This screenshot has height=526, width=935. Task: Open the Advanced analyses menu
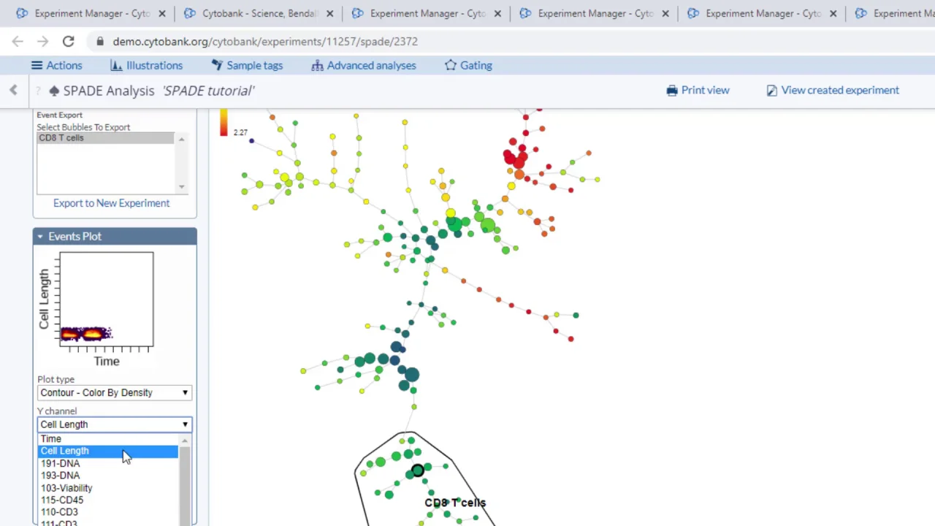click(364, 65)
